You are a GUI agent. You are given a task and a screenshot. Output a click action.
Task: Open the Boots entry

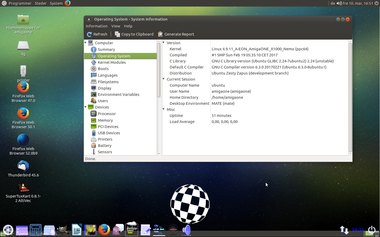pos(103,69)
